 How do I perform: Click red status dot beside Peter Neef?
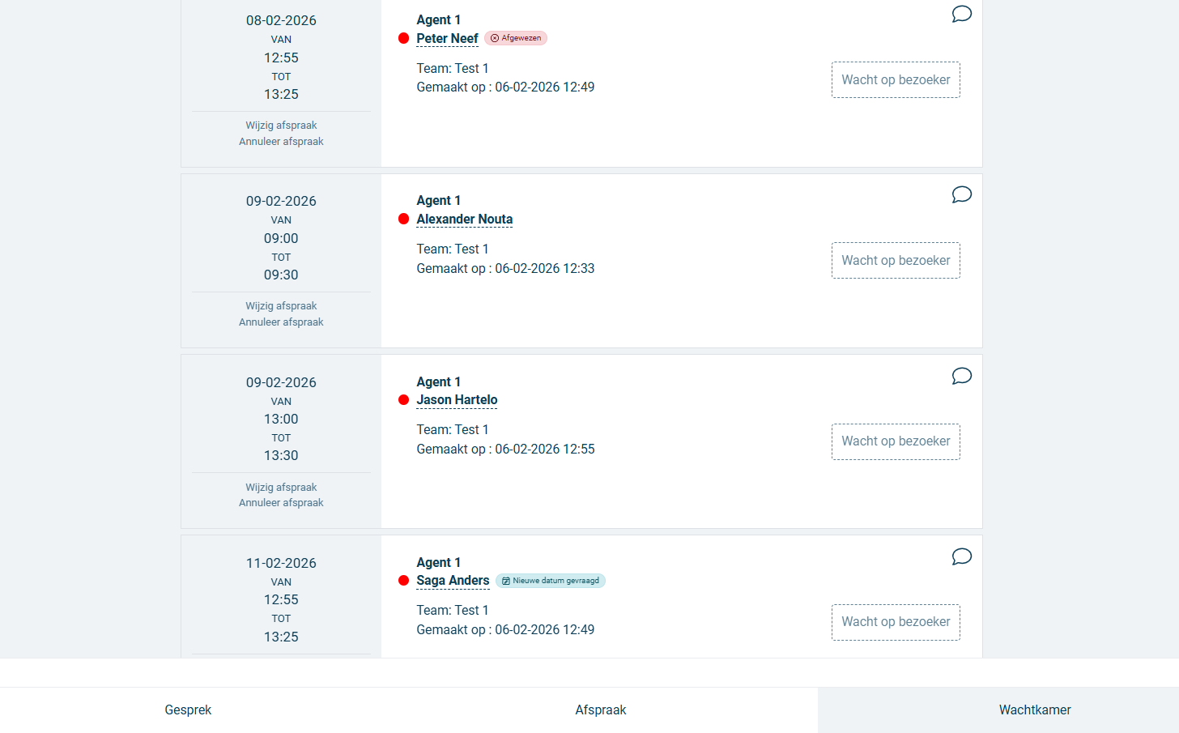point(403,38)
